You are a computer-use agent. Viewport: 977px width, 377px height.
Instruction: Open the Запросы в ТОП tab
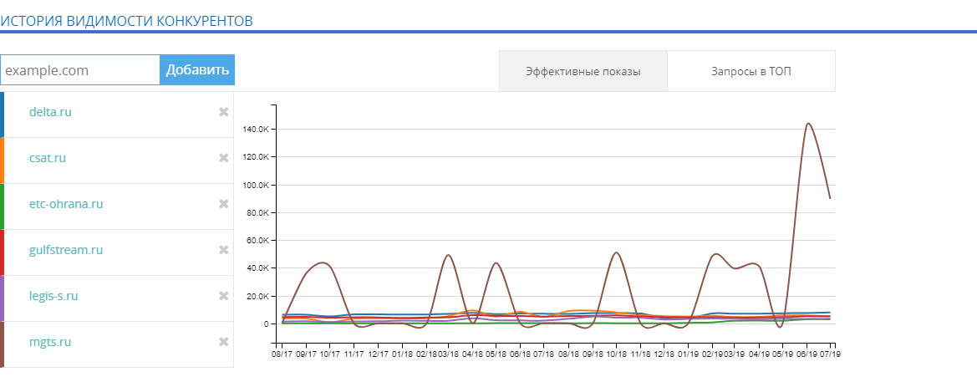(x=751, y=71)
